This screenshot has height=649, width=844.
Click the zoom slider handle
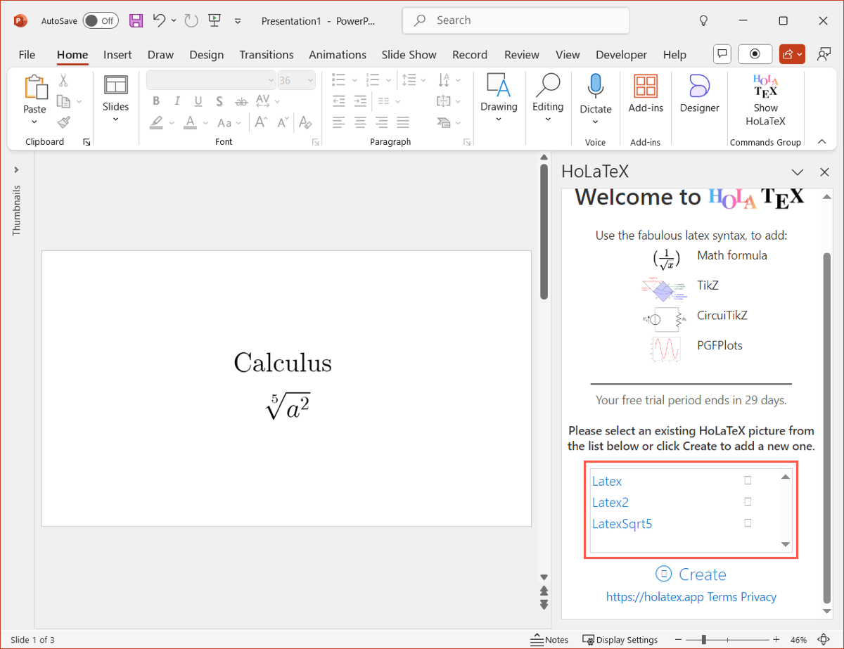pyautogui.click(x=704, y=640)
